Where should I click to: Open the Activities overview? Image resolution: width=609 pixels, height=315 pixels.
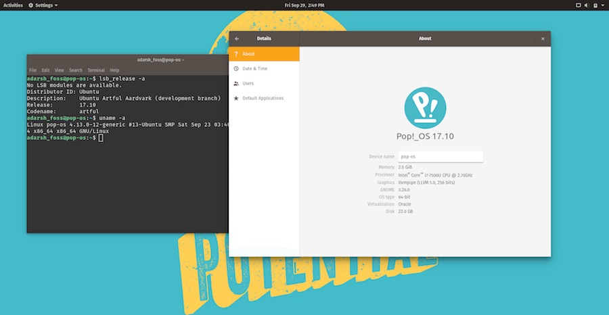point(13,5)
